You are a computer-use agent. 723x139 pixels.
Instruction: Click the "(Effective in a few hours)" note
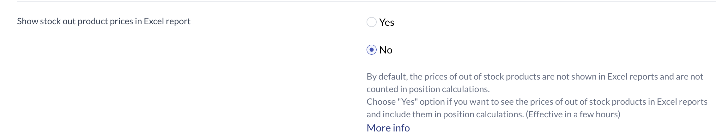point(573,114)
